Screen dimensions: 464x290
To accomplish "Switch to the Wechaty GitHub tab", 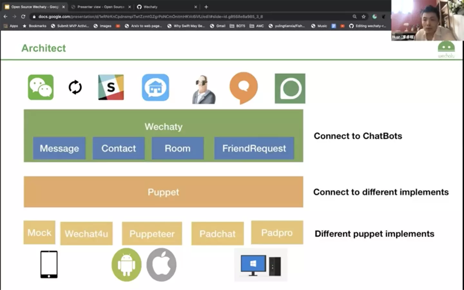I will point(167,7).
